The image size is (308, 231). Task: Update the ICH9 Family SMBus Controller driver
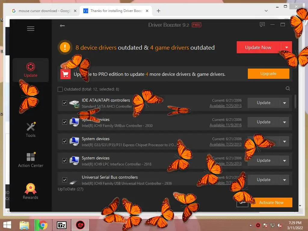(263, 122)
